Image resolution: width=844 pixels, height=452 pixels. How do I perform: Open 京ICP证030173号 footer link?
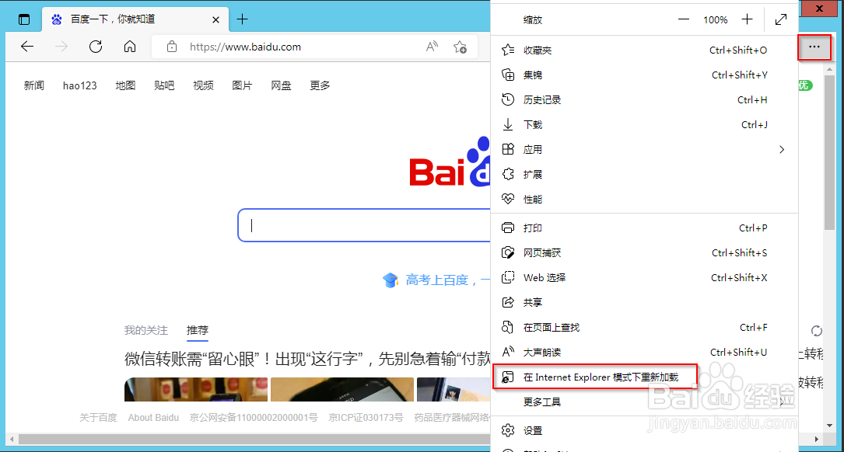[x=366, y=418]
